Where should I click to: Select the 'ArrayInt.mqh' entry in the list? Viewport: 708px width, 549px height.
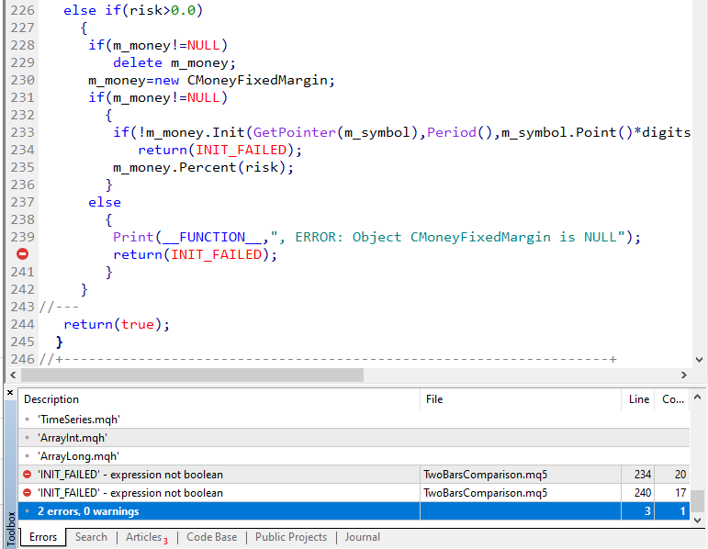(72, 438)
